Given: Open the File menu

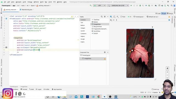Looking at the screenshot, I should click(x=5, y=2).
